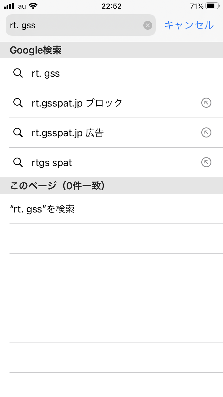
Task: Tap magnifier icon beside "rt.gsspat.jp ブロック"
Action: 18,103
